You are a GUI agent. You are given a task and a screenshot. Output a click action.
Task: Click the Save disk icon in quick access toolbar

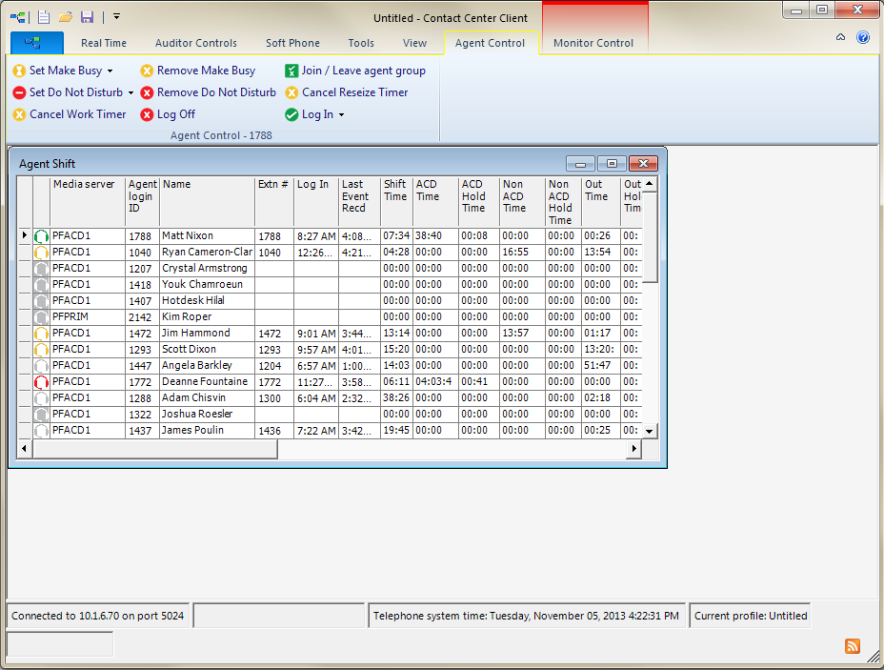tap(88, 17)
